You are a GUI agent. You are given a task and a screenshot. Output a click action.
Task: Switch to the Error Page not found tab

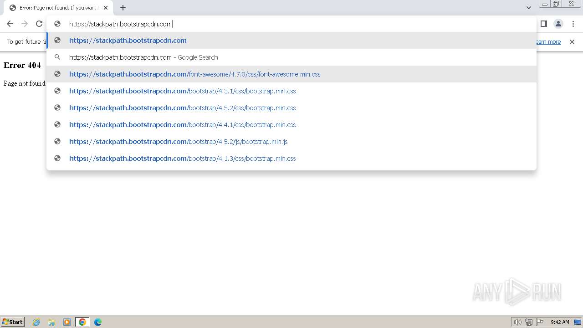point(58,8)
